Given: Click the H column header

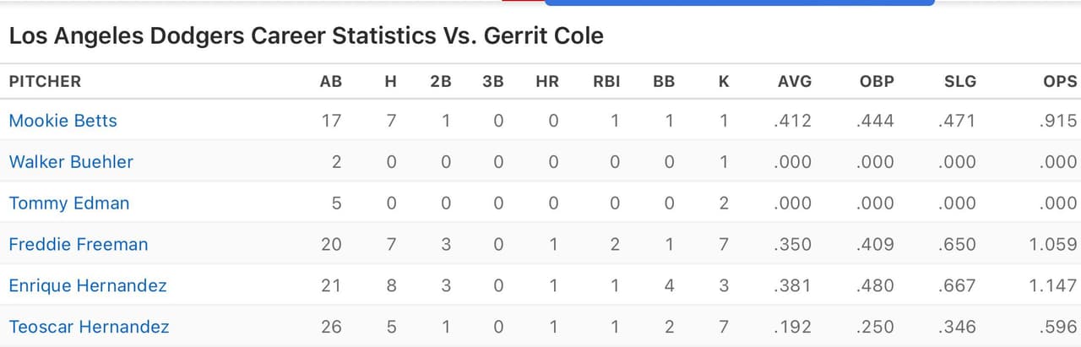Looking at the screenshot, I should tap(390, 82).
